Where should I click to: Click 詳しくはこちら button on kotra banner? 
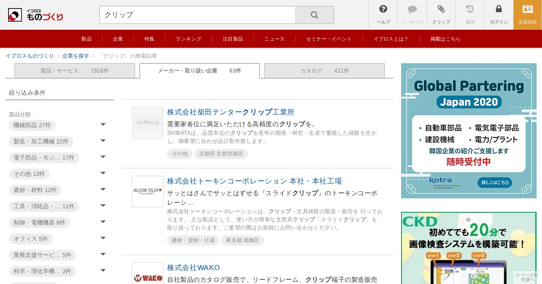coord(495,183)
